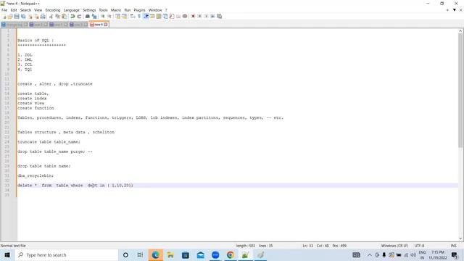The width and height of the screenshot is (464, 261).
Task: Open the Language menu
Action: click(x=71, y=10)
